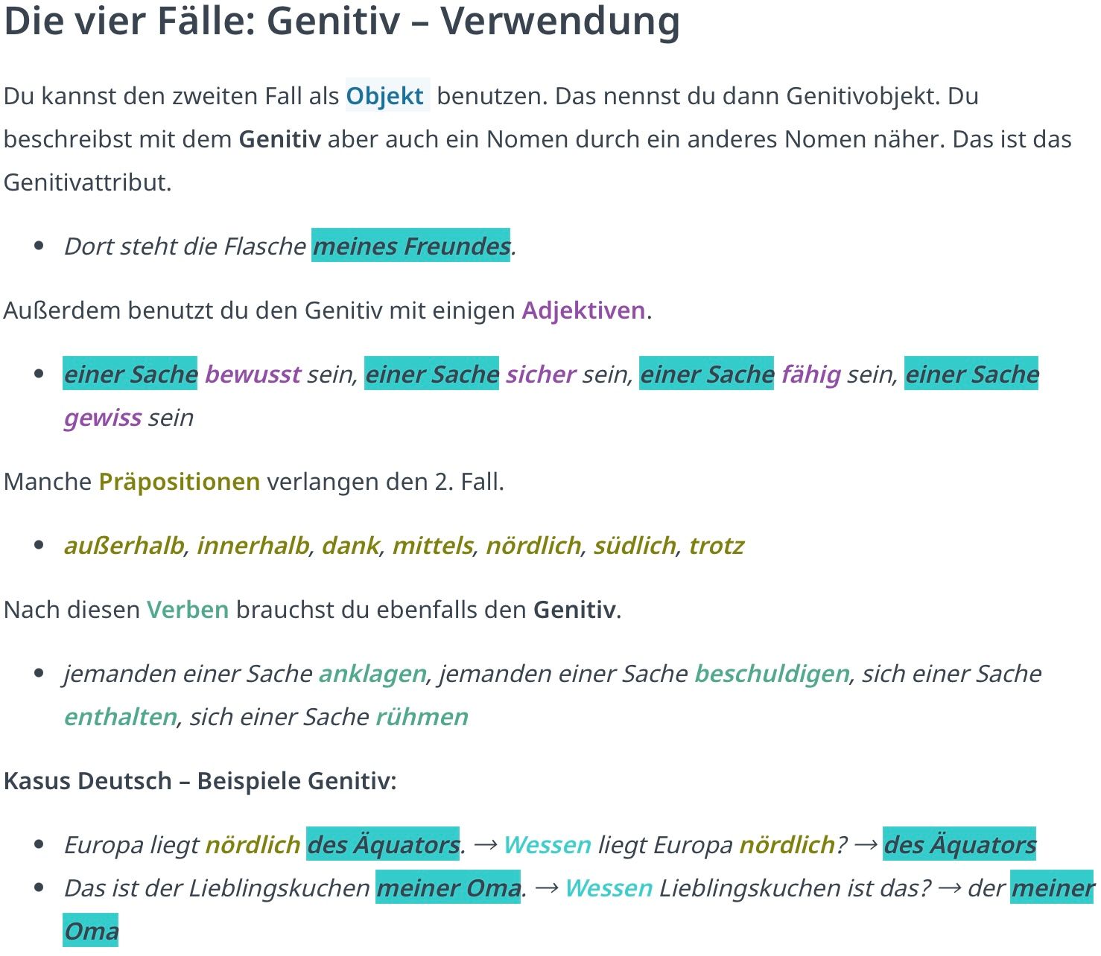Click the purple word sicher

pyautogui.click(x=541, y=374)
